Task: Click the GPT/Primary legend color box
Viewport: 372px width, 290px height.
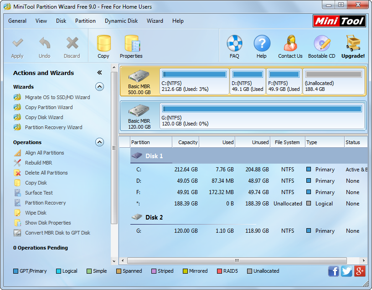Action: (15, 271)
